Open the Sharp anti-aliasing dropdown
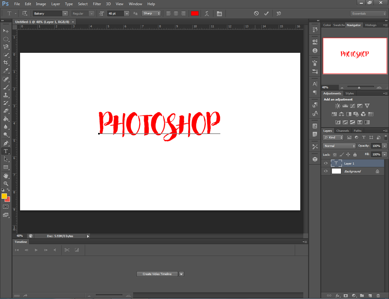Viewport: 389px width, 299px height. point(151,13)
